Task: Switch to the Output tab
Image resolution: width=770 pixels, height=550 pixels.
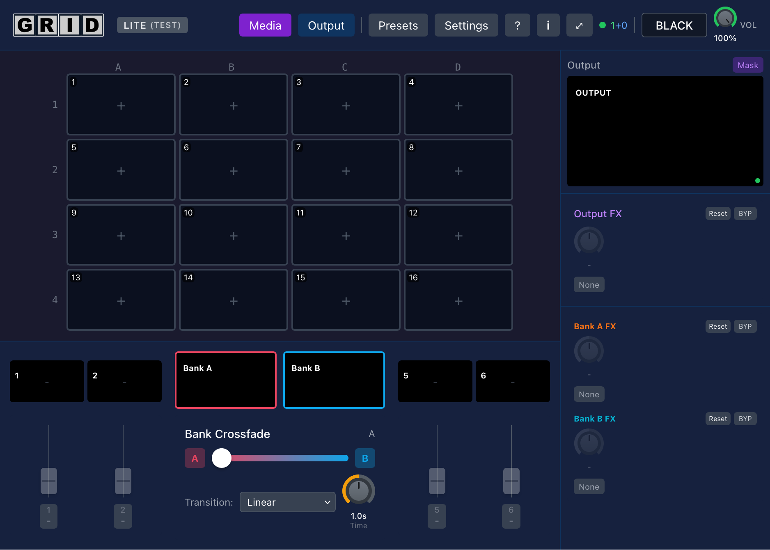Action: pos(326,25)
